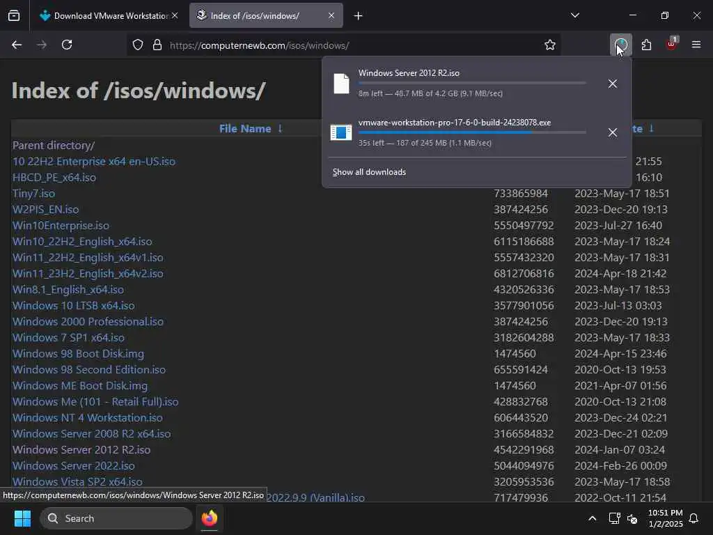The width and height of the screenshot is (713, 535).
Task: Switch to Index of /isos/windows/ tab
Action: (266, 16)
